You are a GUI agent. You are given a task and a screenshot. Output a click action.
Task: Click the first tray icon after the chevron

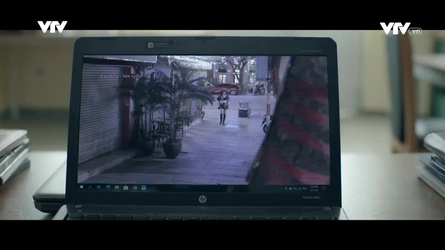(286, 189)
